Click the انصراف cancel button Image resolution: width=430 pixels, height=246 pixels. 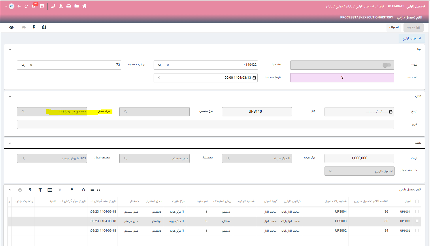point(394,27)
